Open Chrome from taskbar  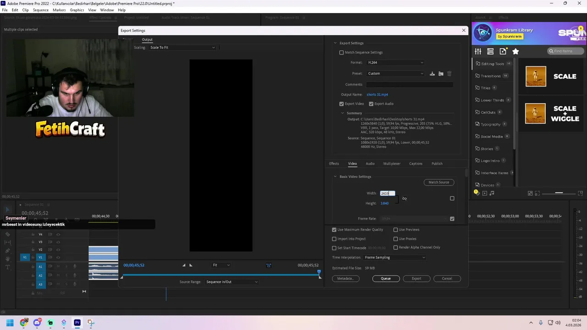tap(24, 323)
